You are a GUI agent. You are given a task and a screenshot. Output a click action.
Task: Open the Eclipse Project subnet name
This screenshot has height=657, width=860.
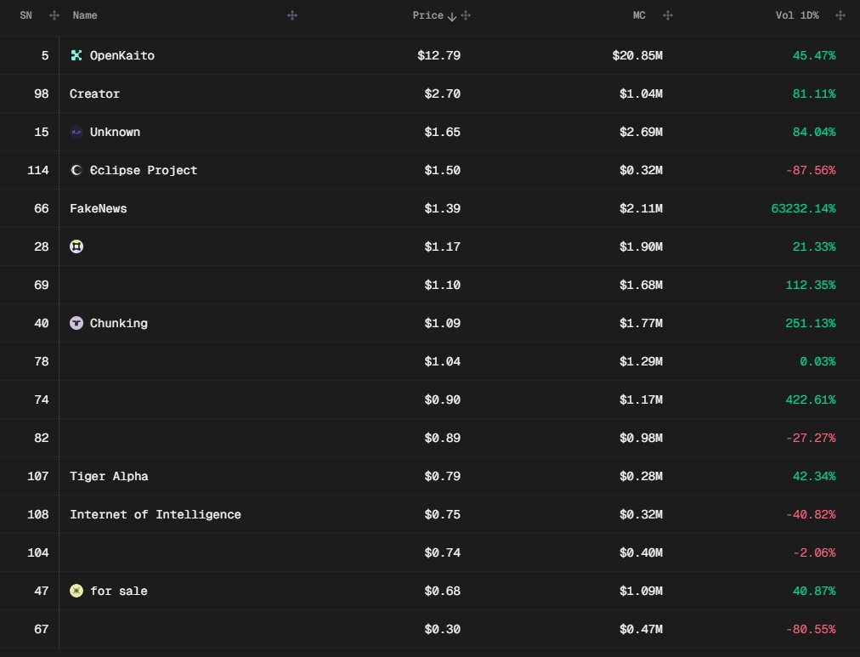point(144,171)
